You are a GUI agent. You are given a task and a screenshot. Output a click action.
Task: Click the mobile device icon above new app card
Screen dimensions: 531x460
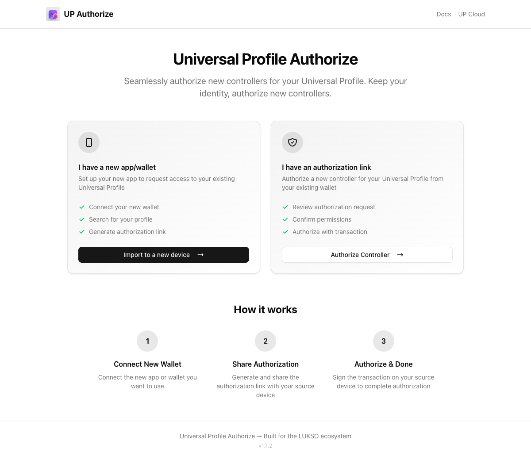pos(88,142)
